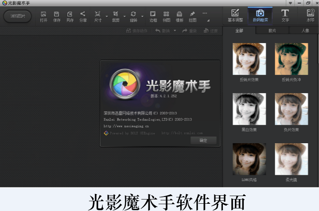Screen dimensions: 319x211
Task: Apply the 负片效果 effect thumbnail
Action: (291, 109)
